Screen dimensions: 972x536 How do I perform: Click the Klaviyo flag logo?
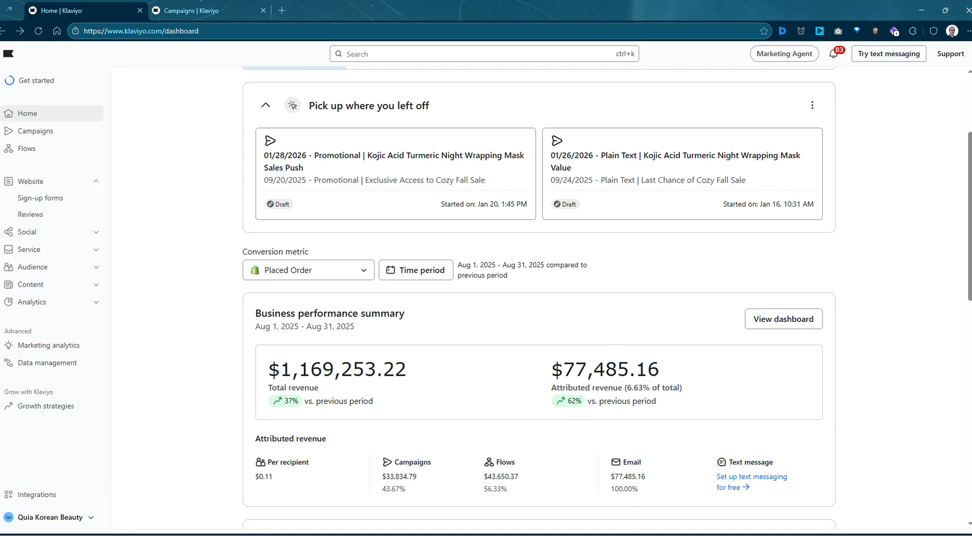pyautogui.click(x=9, y=53)
